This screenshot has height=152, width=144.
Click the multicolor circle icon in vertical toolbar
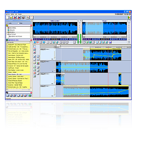tap(38, 63)
